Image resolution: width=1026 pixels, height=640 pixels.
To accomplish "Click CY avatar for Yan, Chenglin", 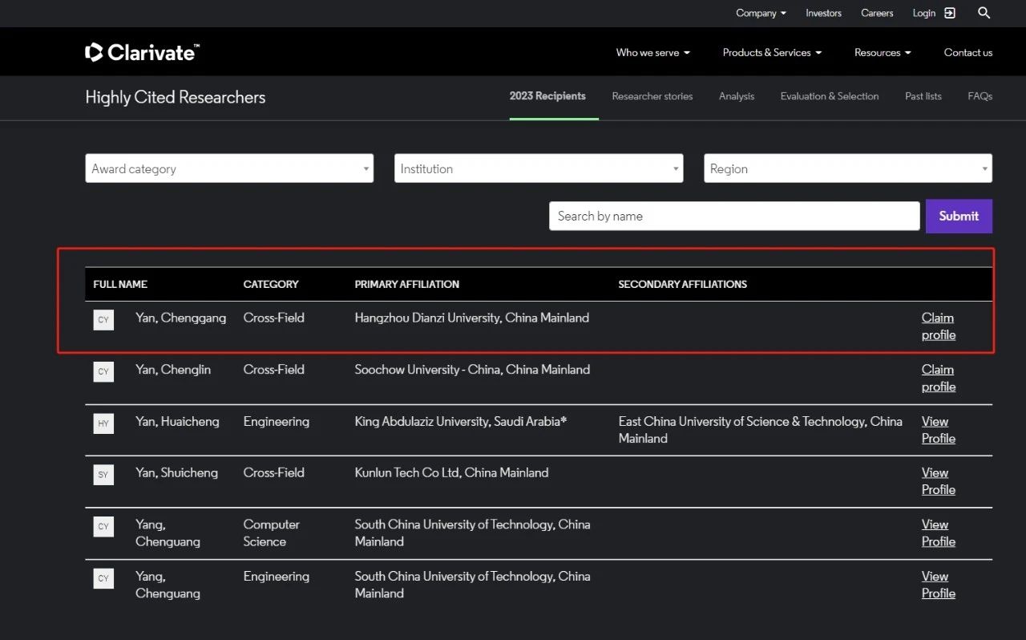I will (x=103, y=371).
